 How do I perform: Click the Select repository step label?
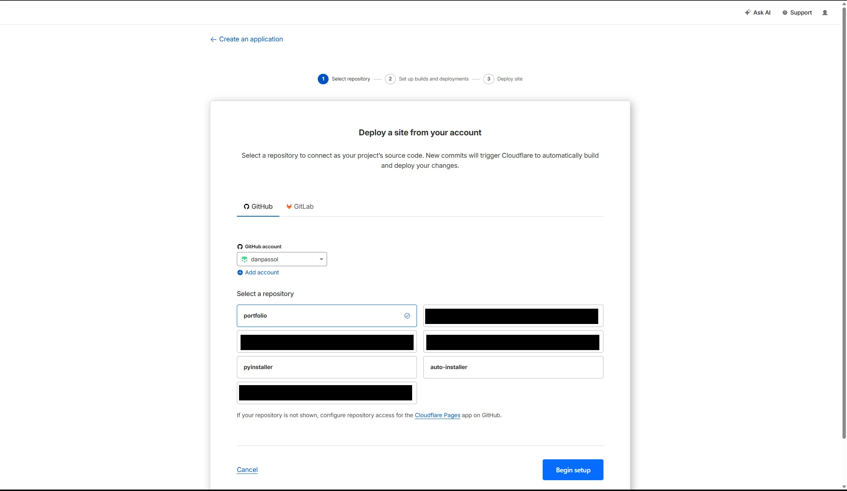click(x=351, y=79)
